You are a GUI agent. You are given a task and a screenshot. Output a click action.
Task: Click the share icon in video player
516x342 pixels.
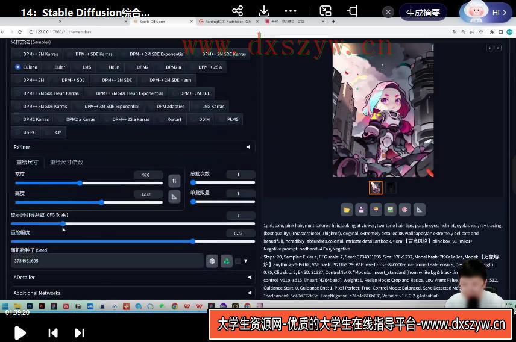238,11
